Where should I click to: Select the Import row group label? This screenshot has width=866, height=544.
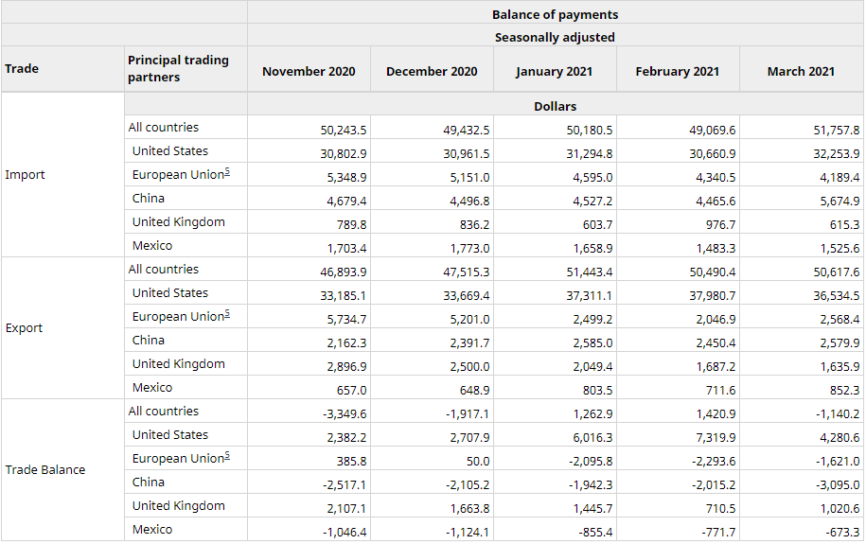(x=25, y=174)
